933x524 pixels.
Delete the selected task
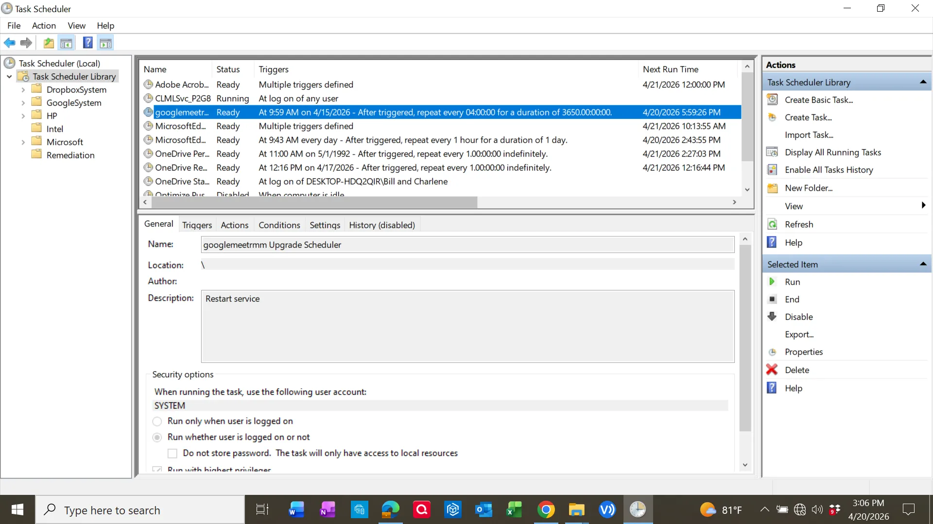pyautogui.click(x=797, y=369)
